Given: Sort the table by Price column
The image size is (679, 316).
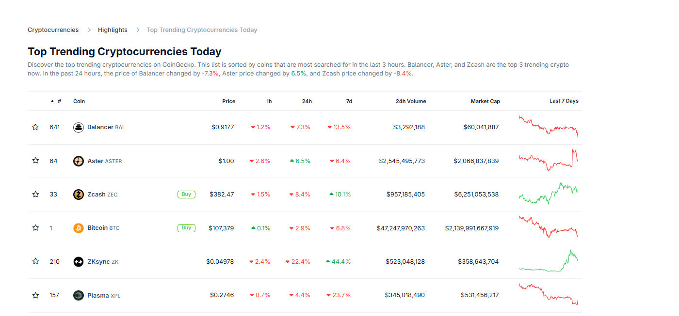Looking at the screenshot, I should point(228,101).
